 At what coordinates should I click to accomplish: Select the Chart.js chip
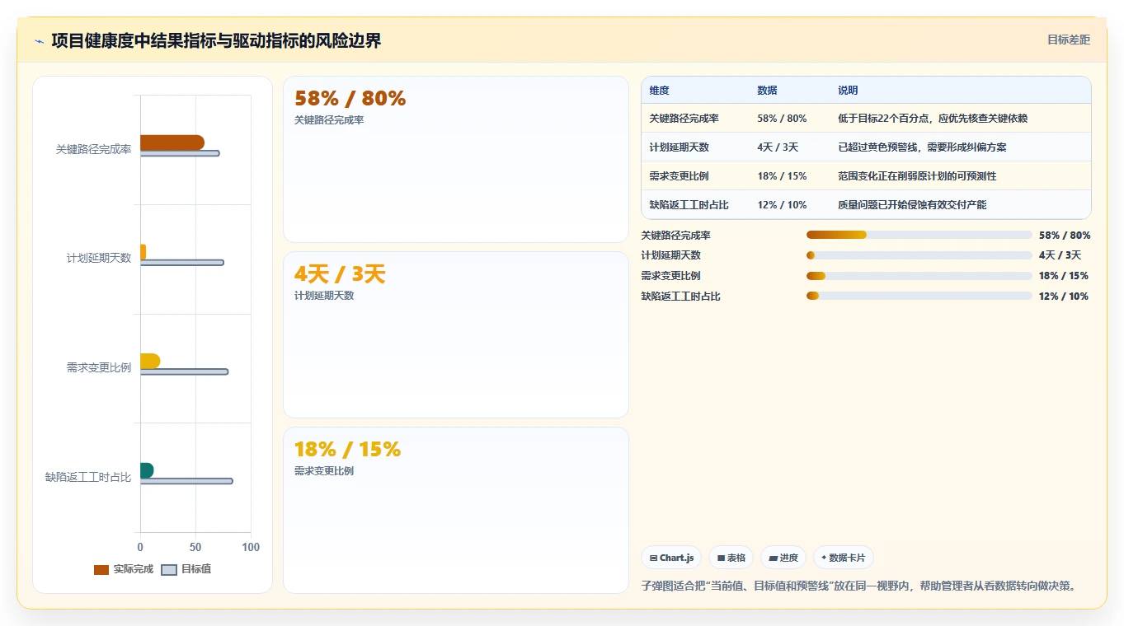(x=671, y=558)
